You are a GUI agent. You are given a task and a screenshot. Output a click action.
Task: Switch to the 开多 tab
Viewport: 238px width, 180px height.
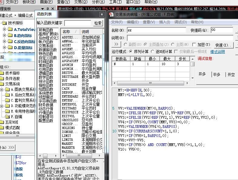(202, 74)
